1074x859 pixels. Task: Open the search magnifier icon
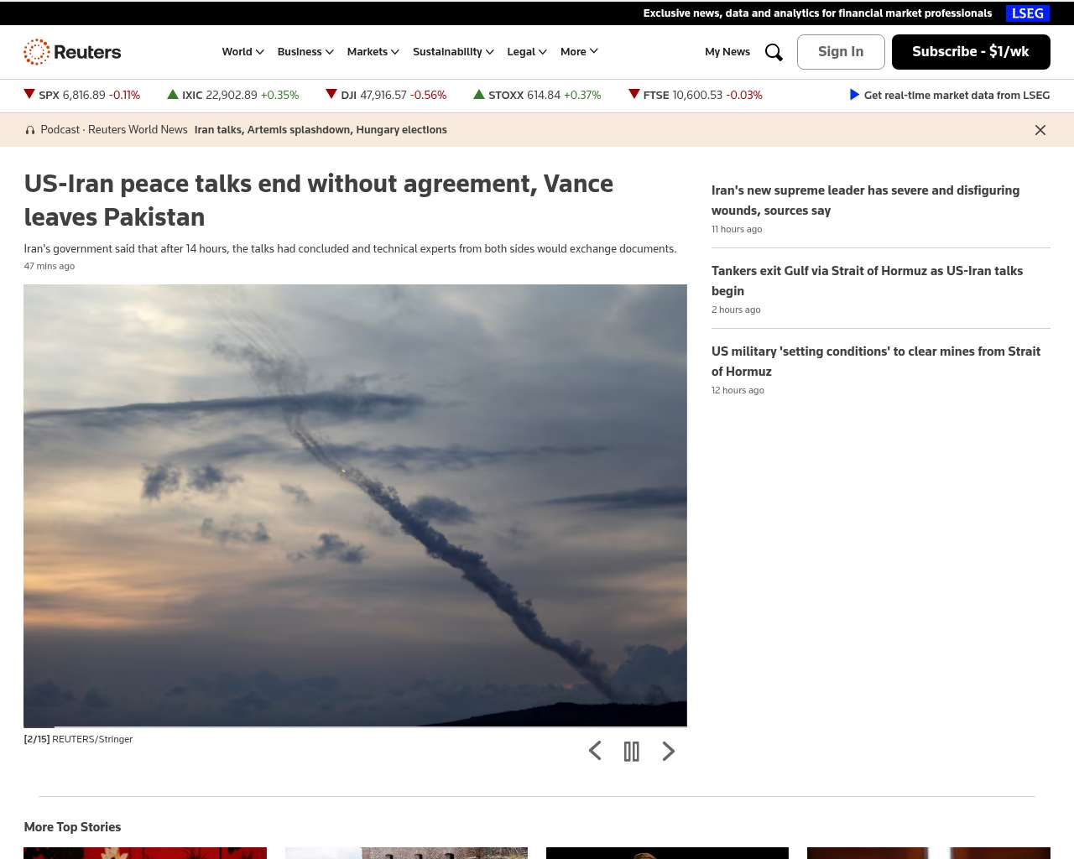pyautogui.click(x=774, y=52)
